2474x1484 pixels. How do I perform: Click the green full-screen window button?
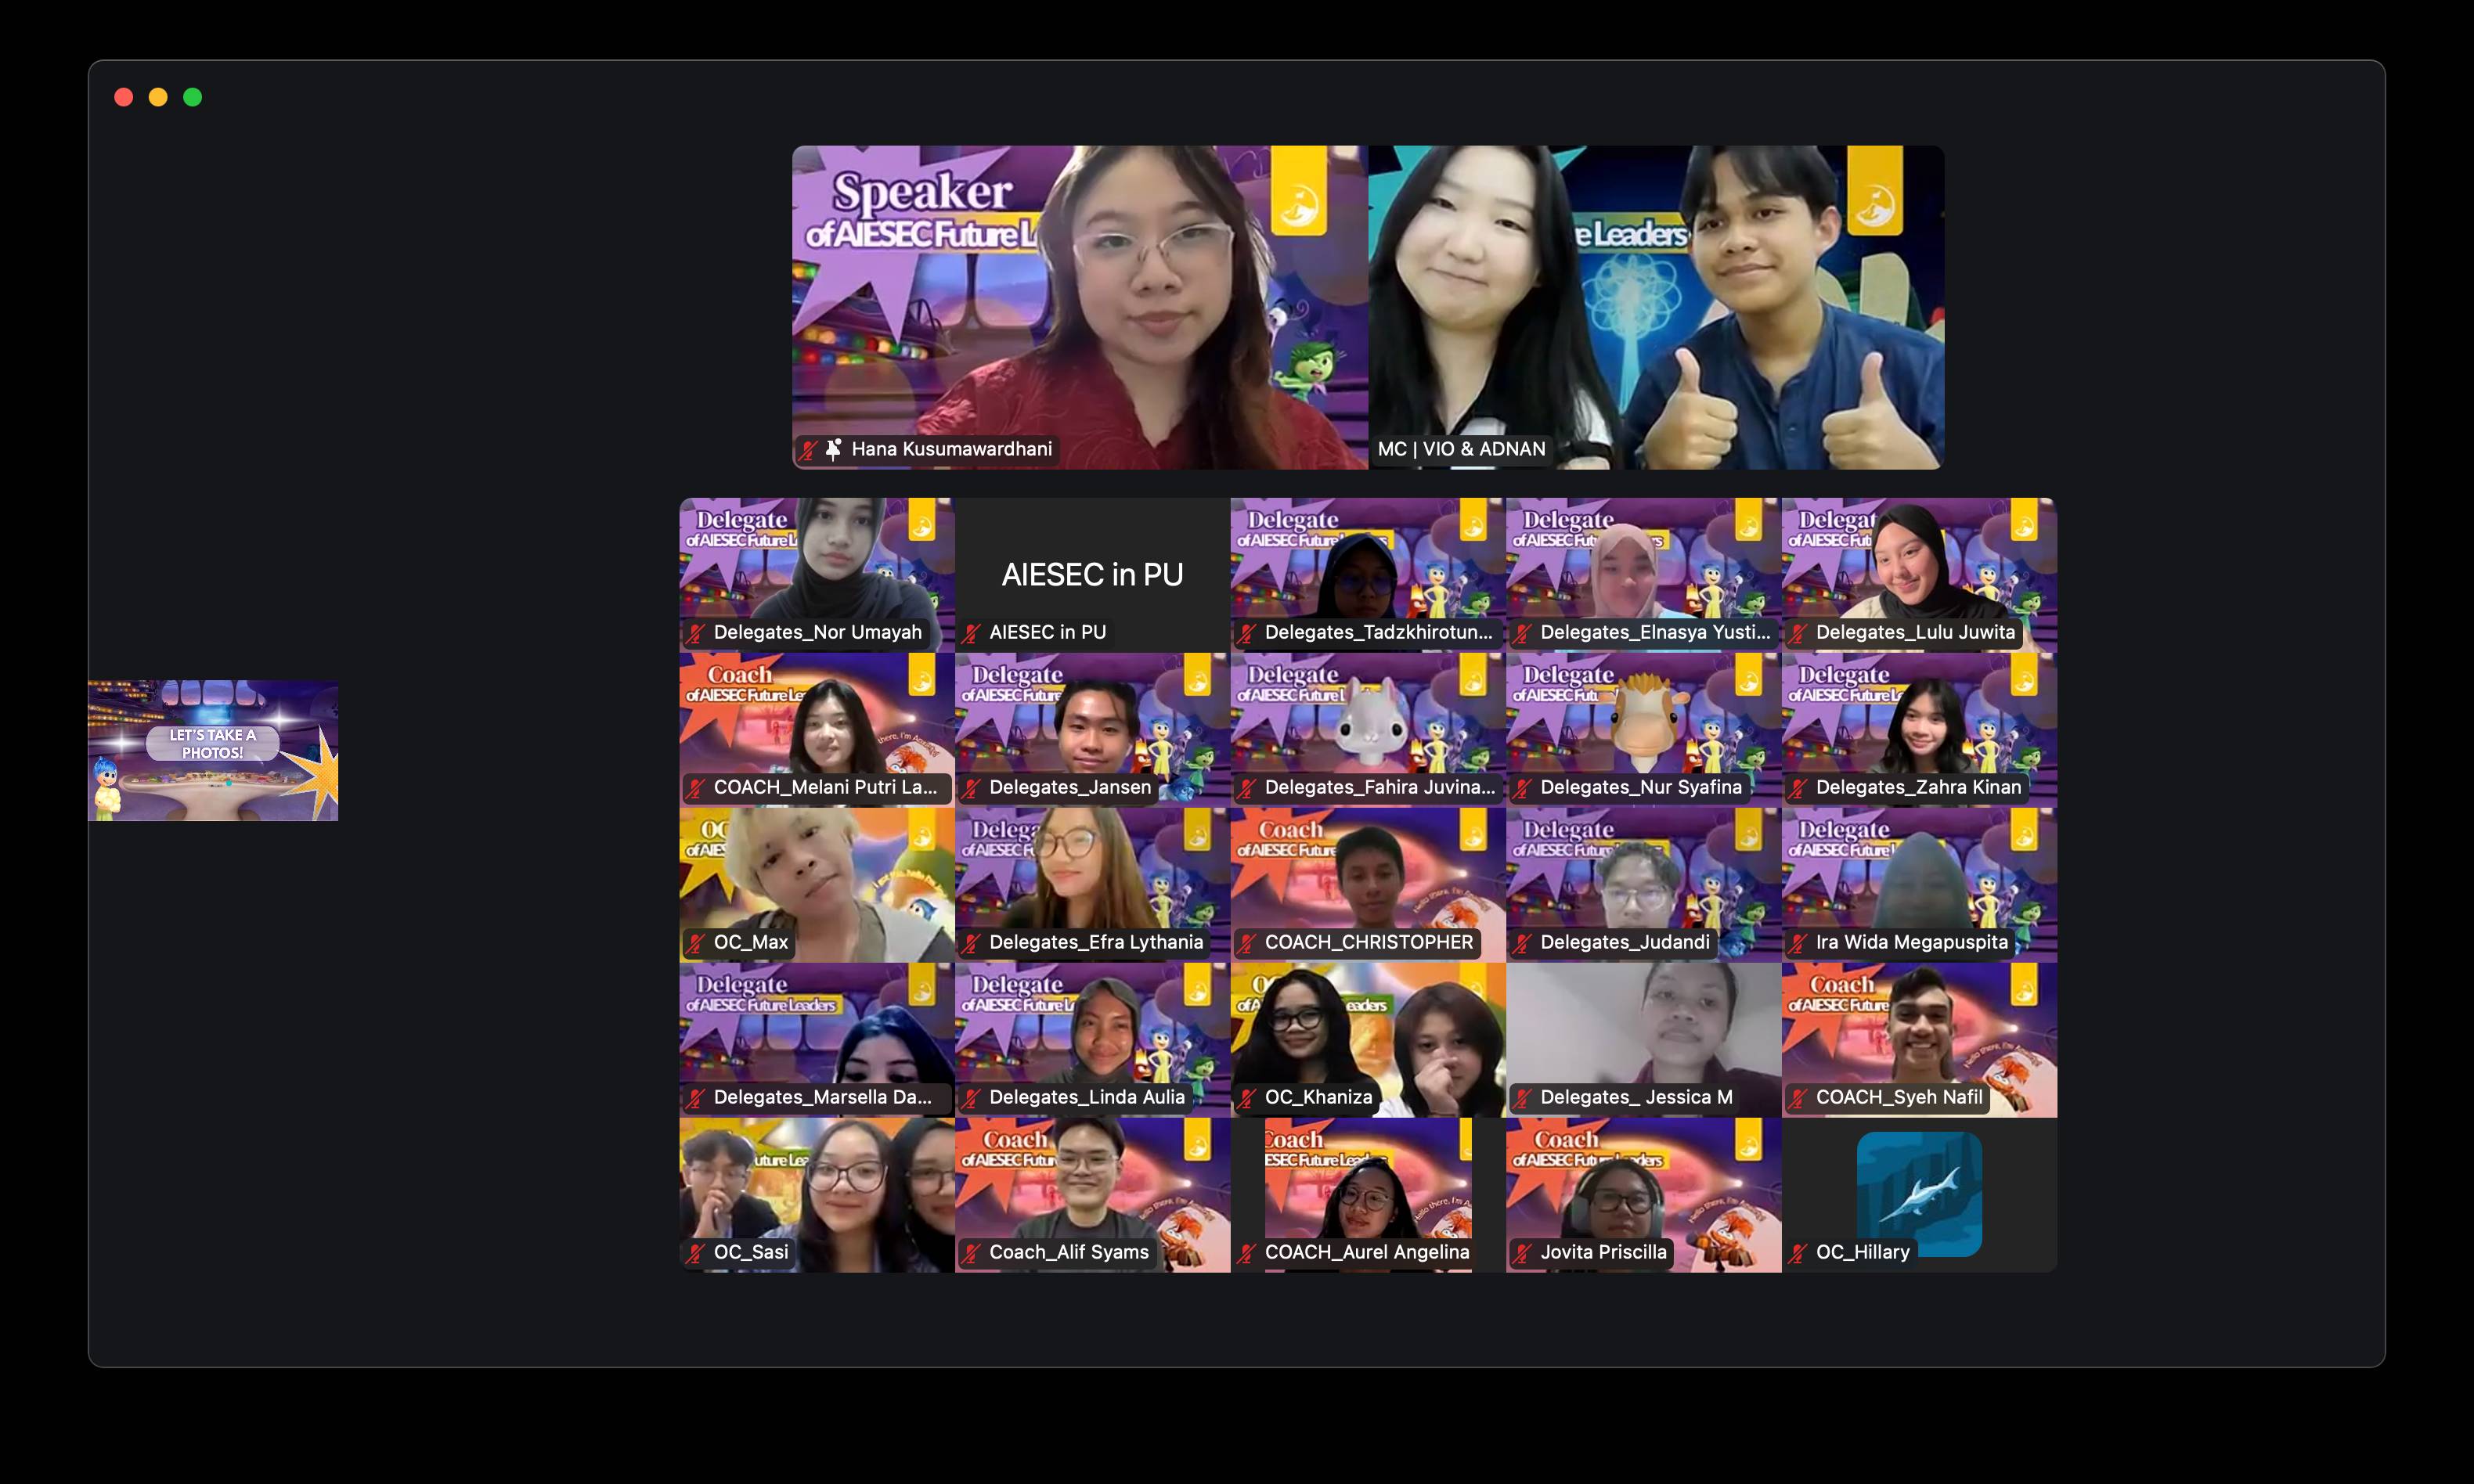[193, 97]
